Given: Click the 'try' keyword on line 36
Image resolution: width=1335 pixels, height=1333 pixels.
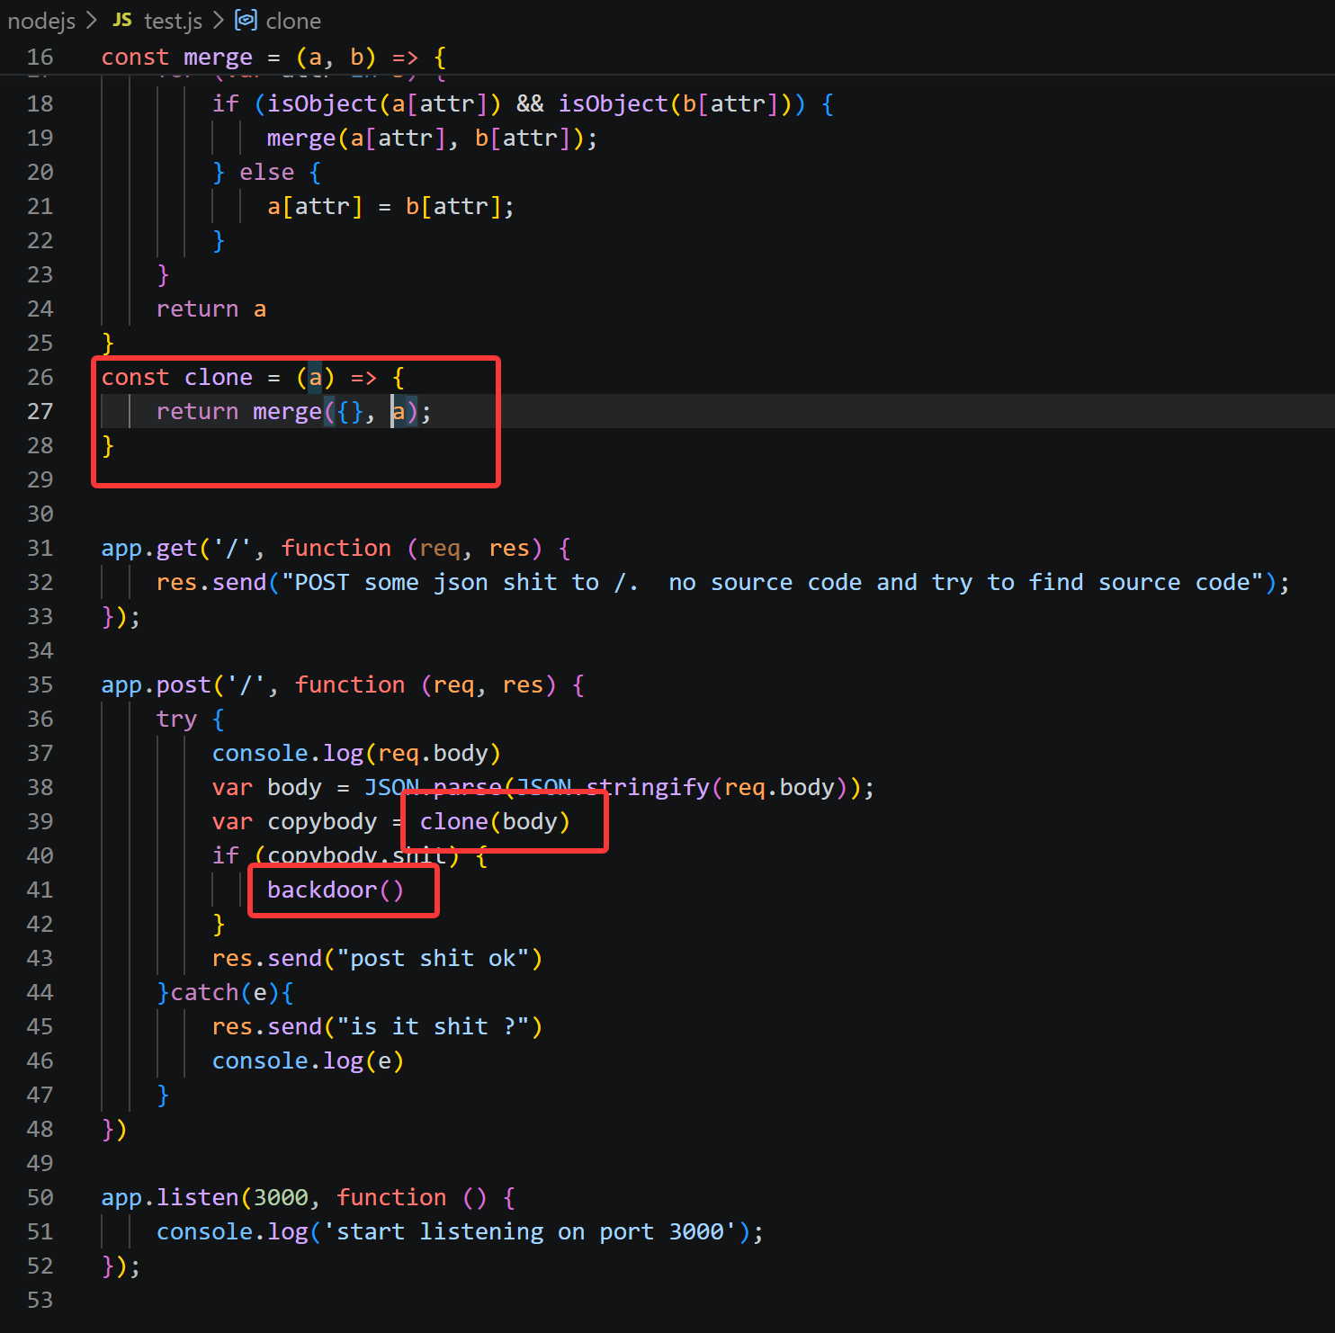Looking at the screenshot, I should 176,719.
